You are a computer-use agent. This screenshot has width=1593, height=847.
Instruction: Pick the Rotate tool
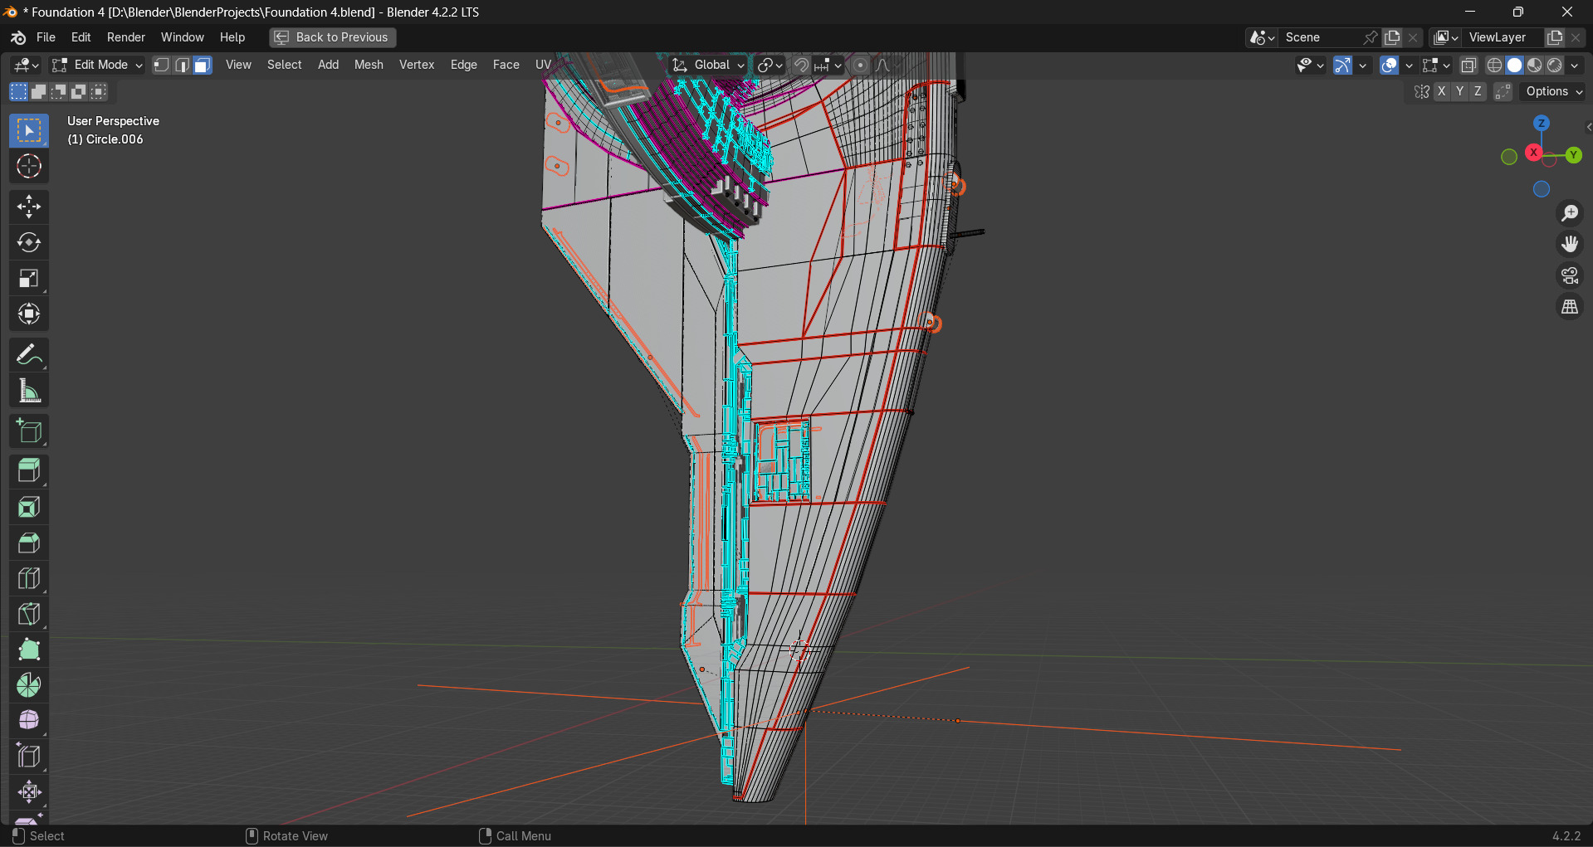29,243
